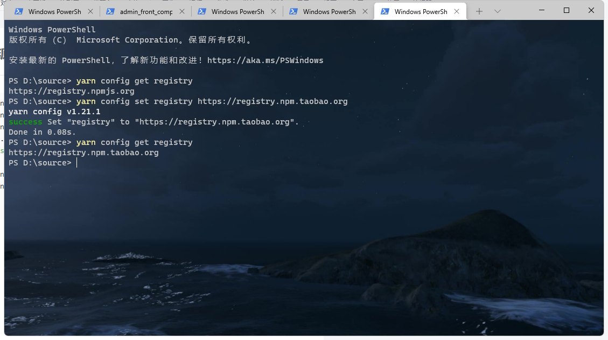Close the fourth Windows PowerShell tab

click(x=365, y=12)
